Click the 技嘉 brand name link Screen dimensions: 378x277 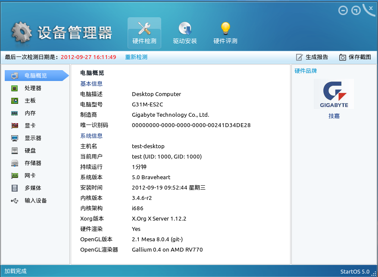334,116
